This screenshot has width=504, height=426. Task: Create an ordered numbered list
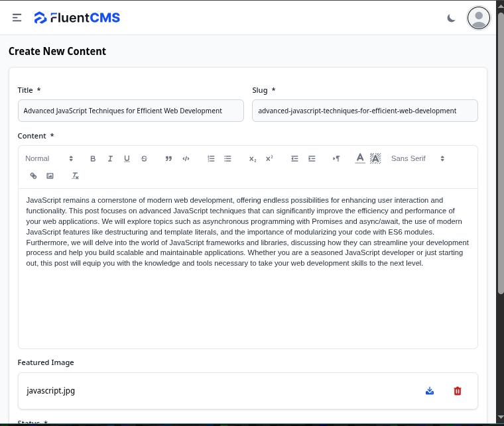(211, 158)
